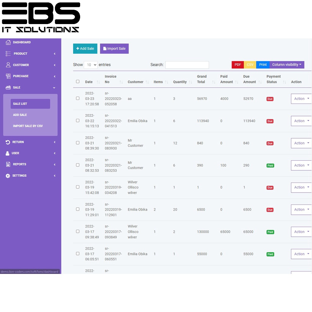Click the Settings gear icon
The image size is (312, 312).
point(8,176)
